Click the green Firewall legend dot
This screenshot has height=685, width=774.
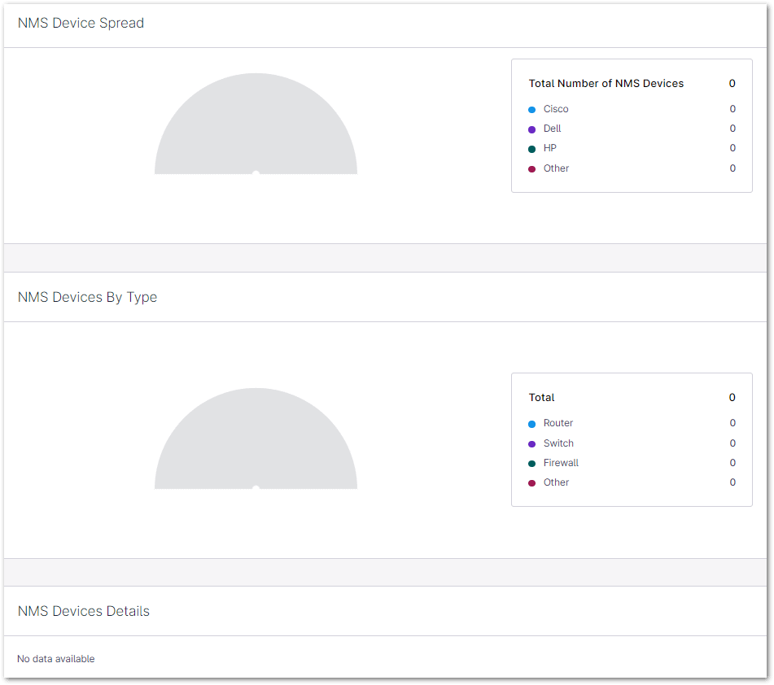click(x=531, y=464)
